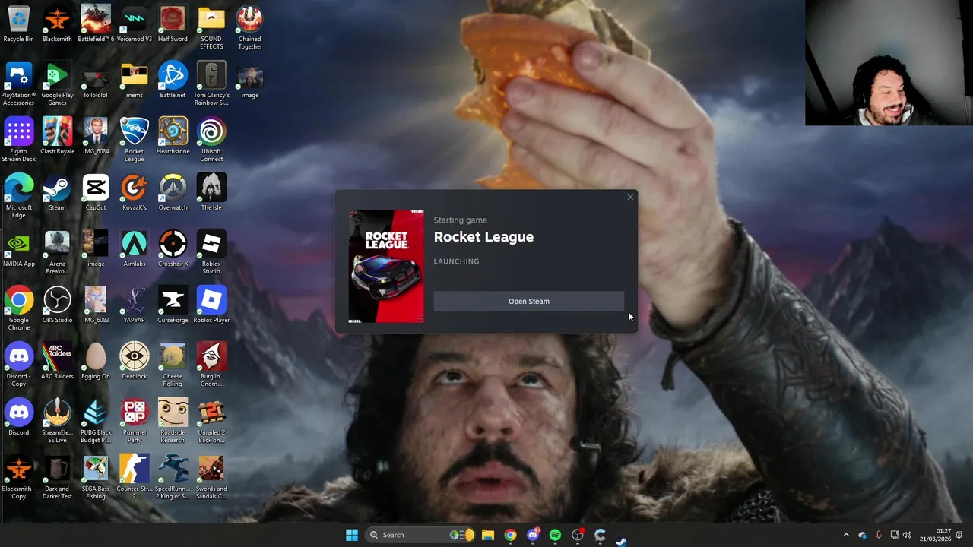973x547 pixels.
Task: Click the taskbar Search box
Action: [x=421, y=535]
